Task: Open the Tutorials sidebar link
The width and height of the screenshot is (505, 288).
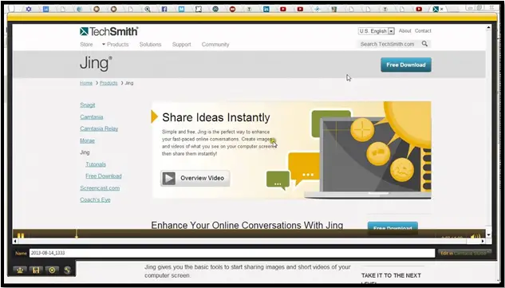Action: 96,164
